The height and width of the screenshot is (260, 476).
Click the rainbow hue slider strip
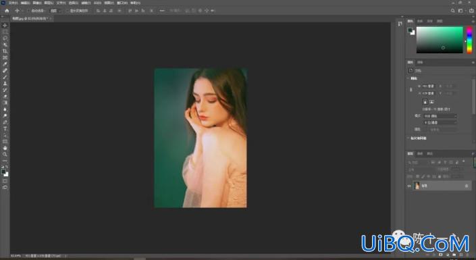[469, 40]
